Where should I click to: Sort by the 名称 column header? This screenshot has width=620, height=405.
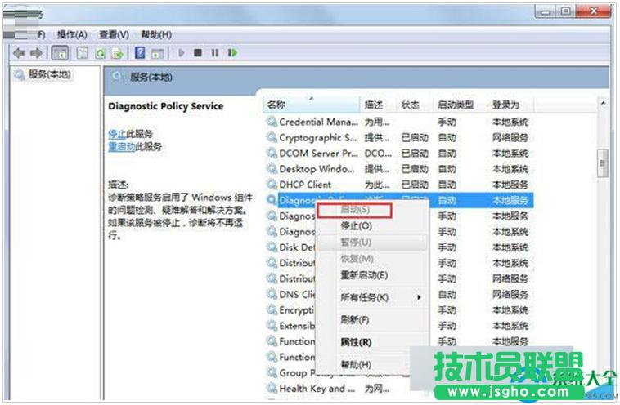point(278,105)
